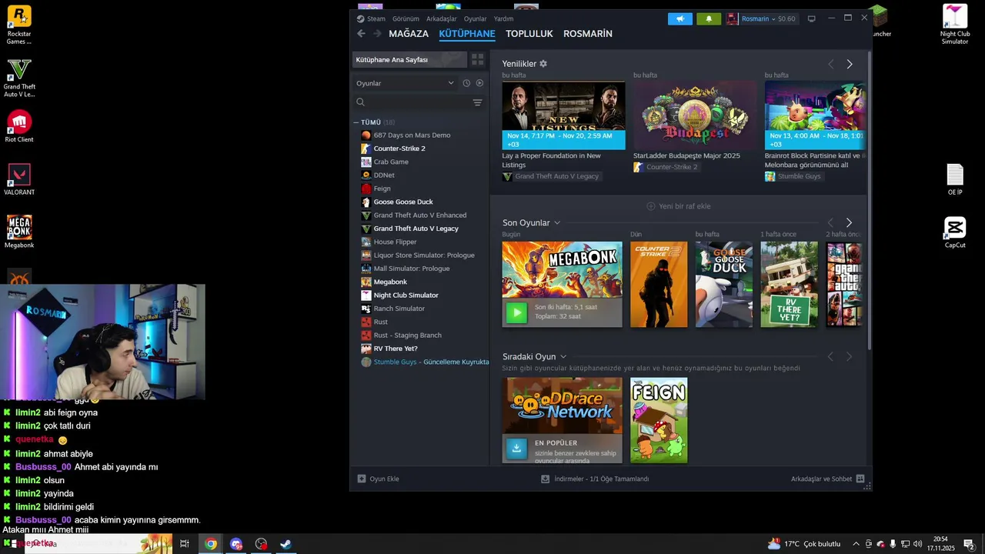The height and width of the screenshot is (554, 985).
Task: Open the Görünüm menu
Action: 406,18
